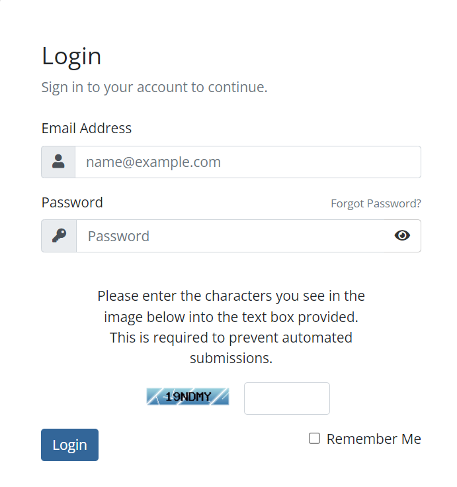Focus the captcha characters text box

(286, 398)
